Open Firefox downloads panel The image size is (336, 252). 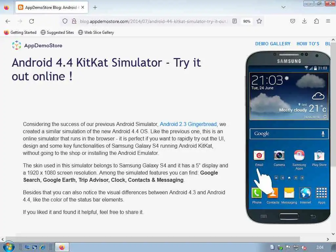point(304,21)
